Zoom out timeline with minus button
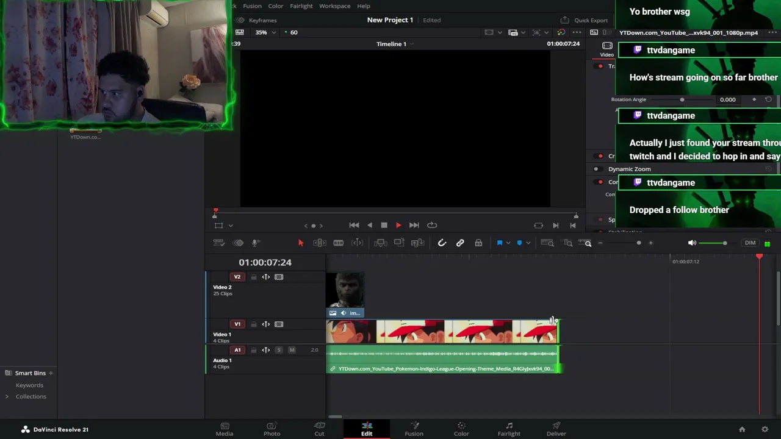The height and width of the screenshot is (439, 781). 600,243
